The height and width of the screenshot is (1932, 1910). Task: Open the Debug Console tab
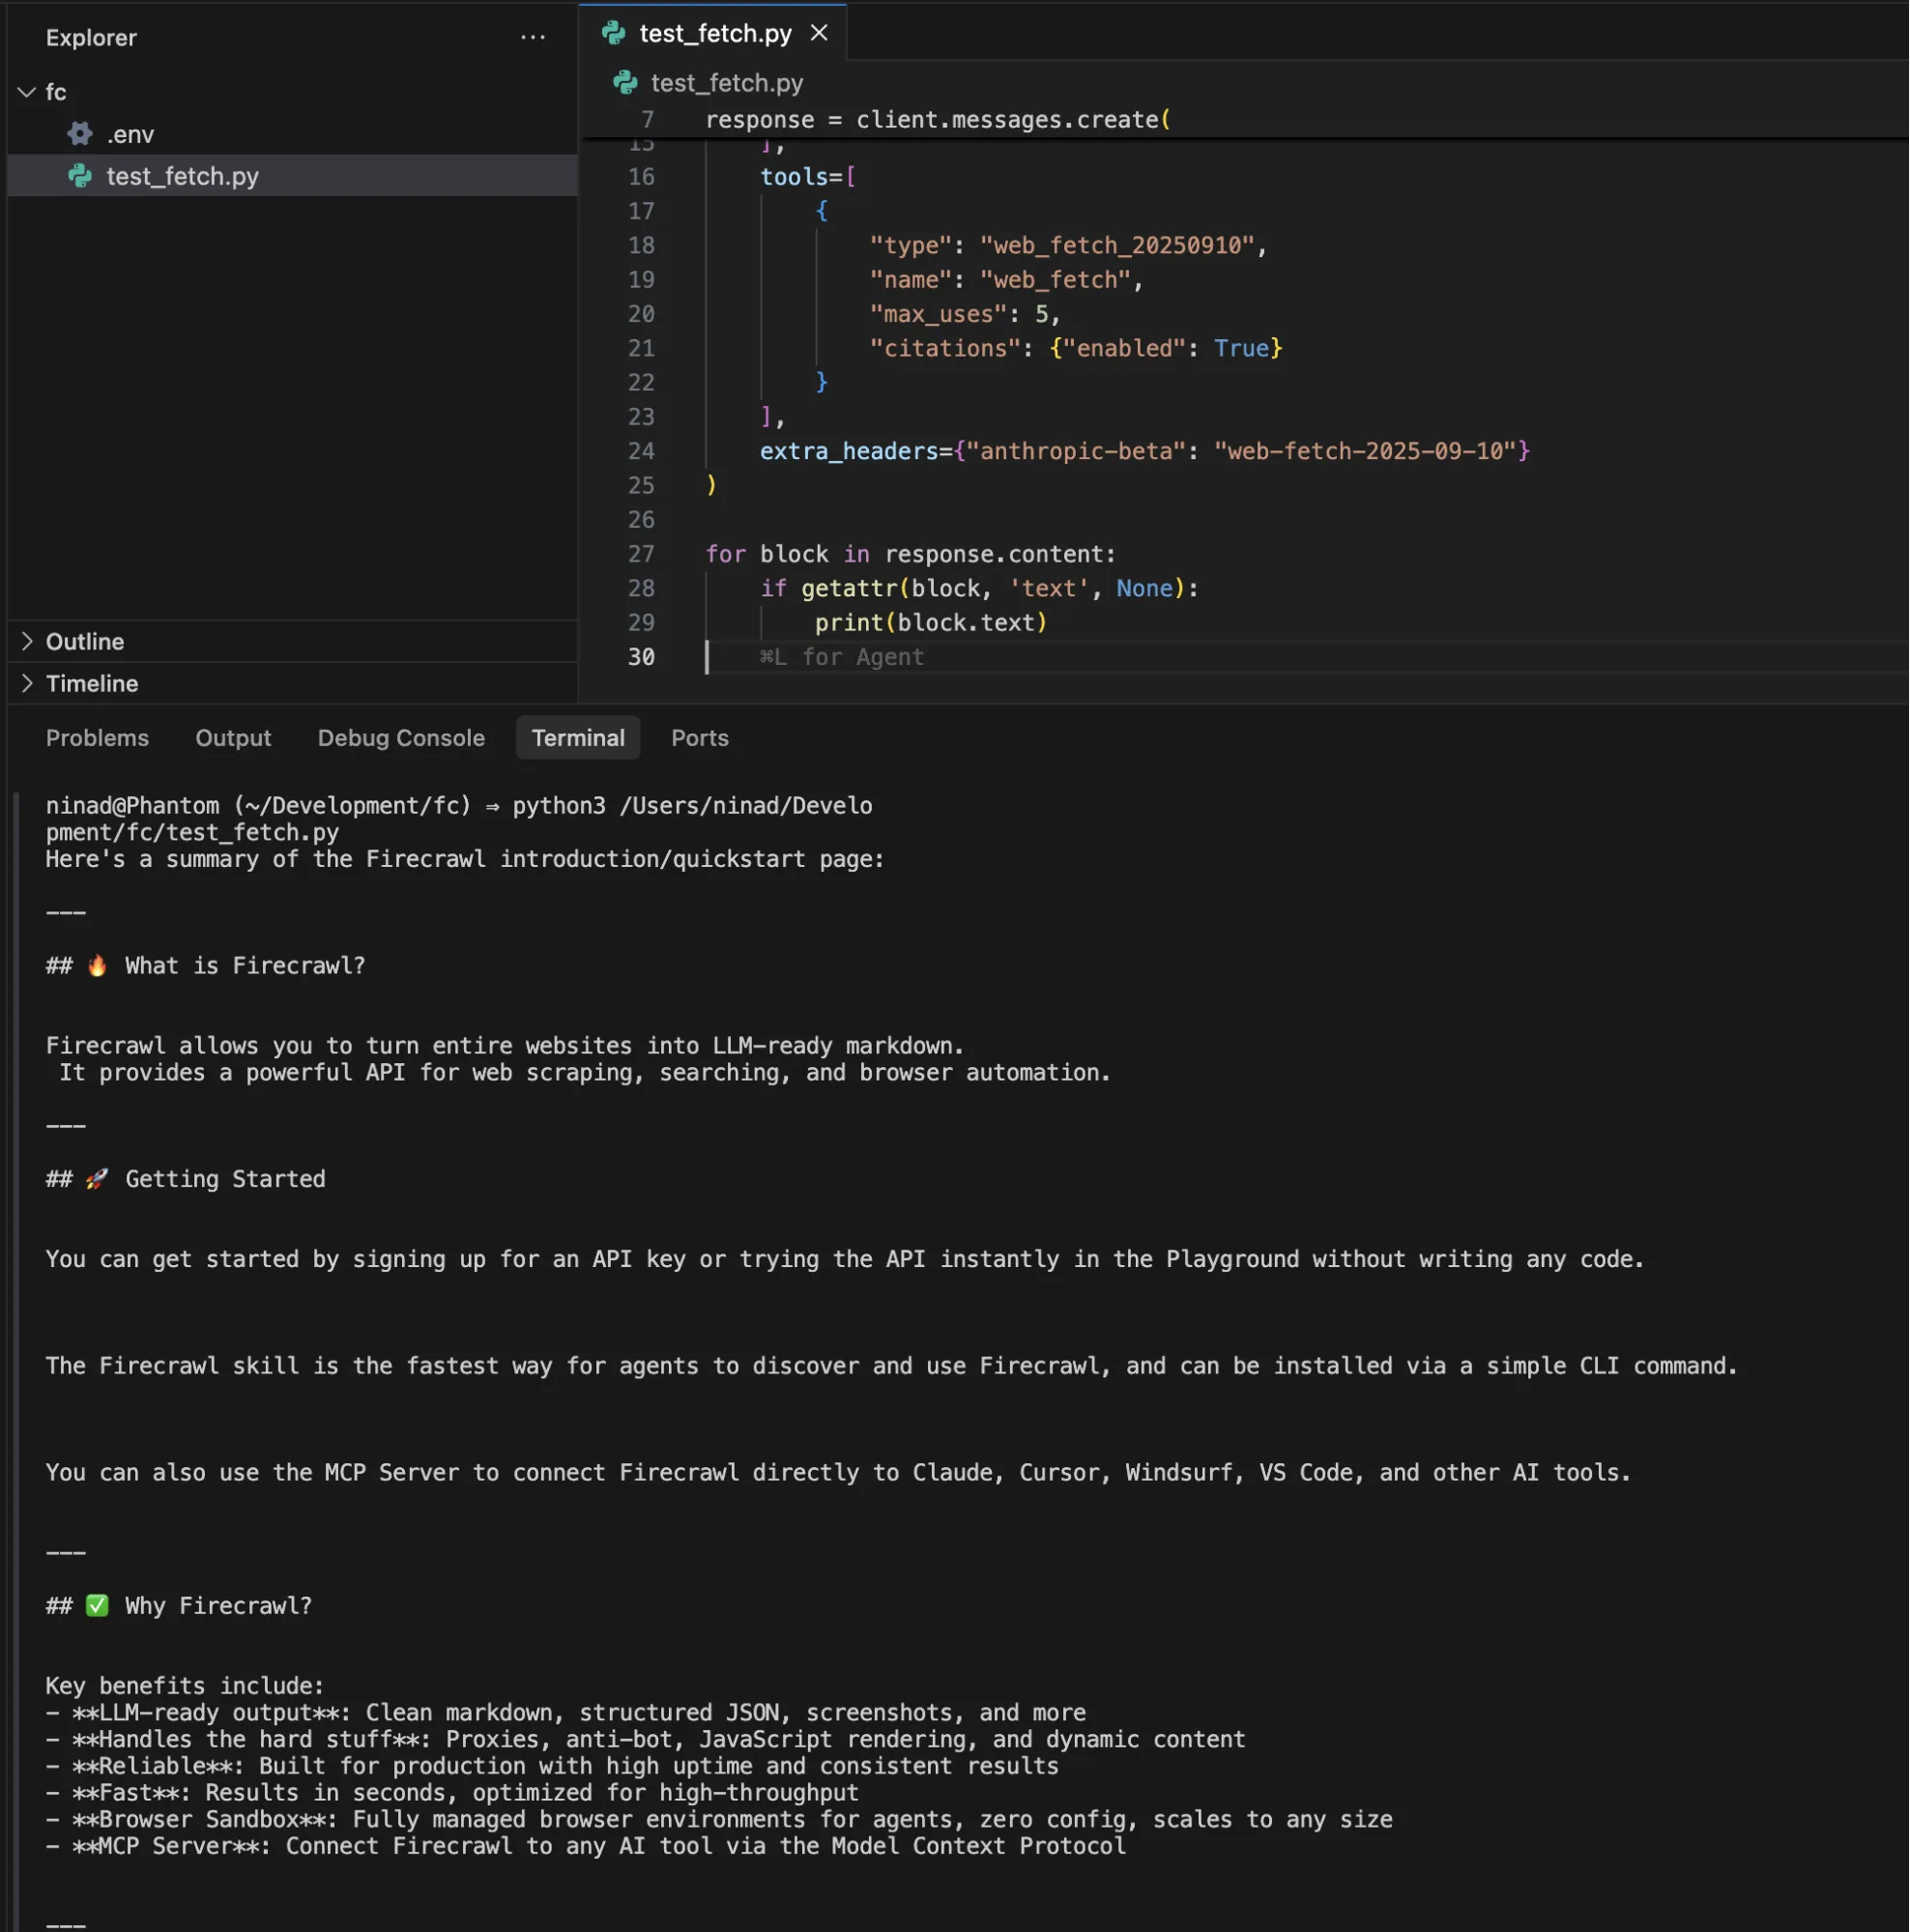click(x=401, y=738)
